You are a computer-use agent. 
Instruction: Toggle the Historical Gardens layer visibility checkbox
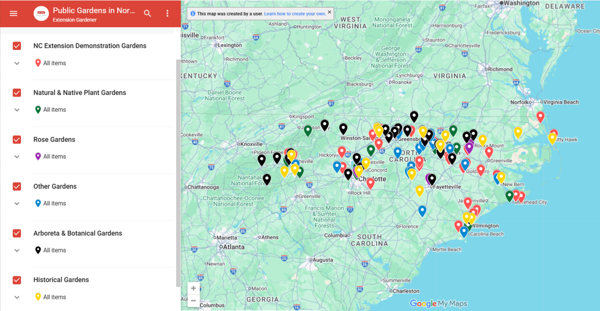16,280
